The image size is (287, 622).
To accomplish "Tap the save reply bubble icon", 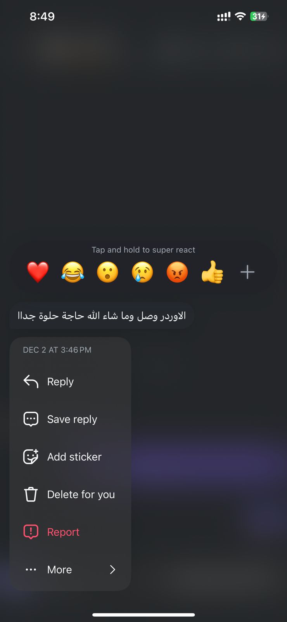I will (31, 419).
